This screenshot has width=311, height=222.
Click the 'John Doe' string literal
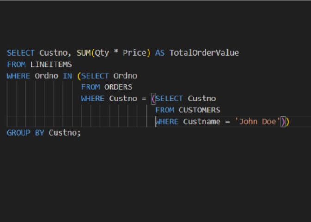click(x=257, y=122)
